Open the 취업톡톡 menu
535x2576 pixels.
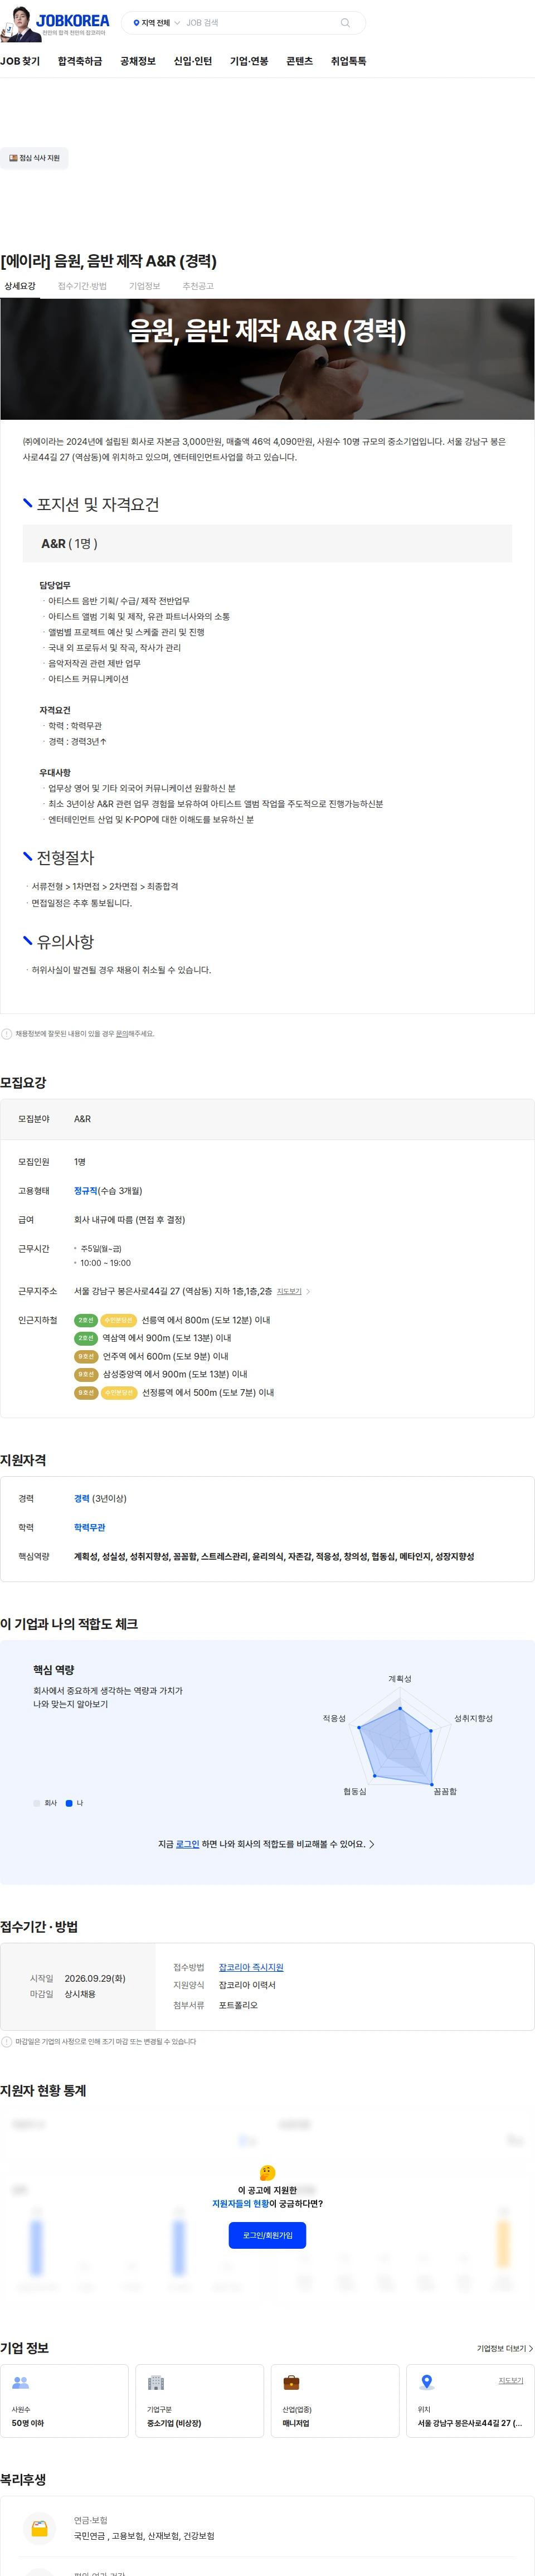(348, 61)
